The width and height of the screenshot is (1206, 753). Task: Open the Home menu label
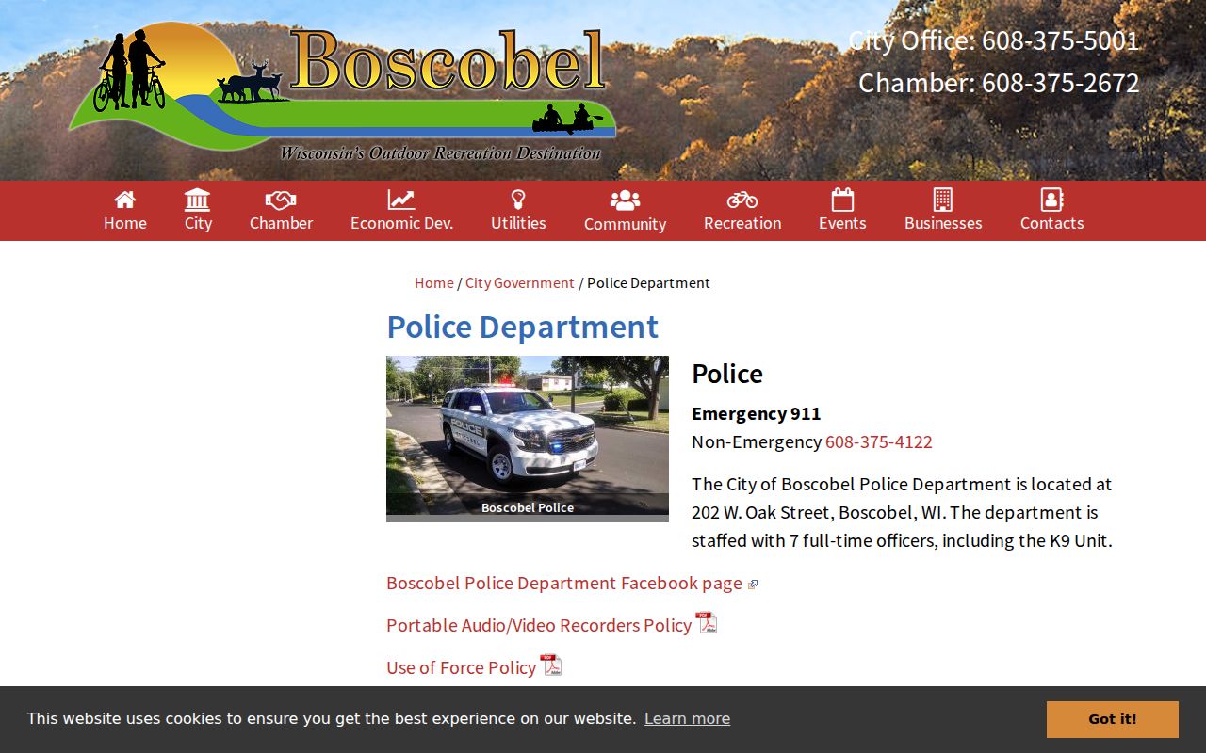point(125,223)
